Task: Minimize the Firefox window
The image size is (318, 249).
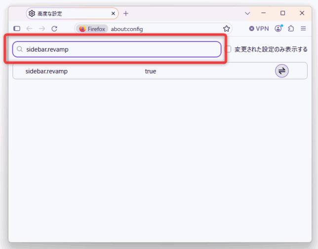Action: [x=264, y=13]
